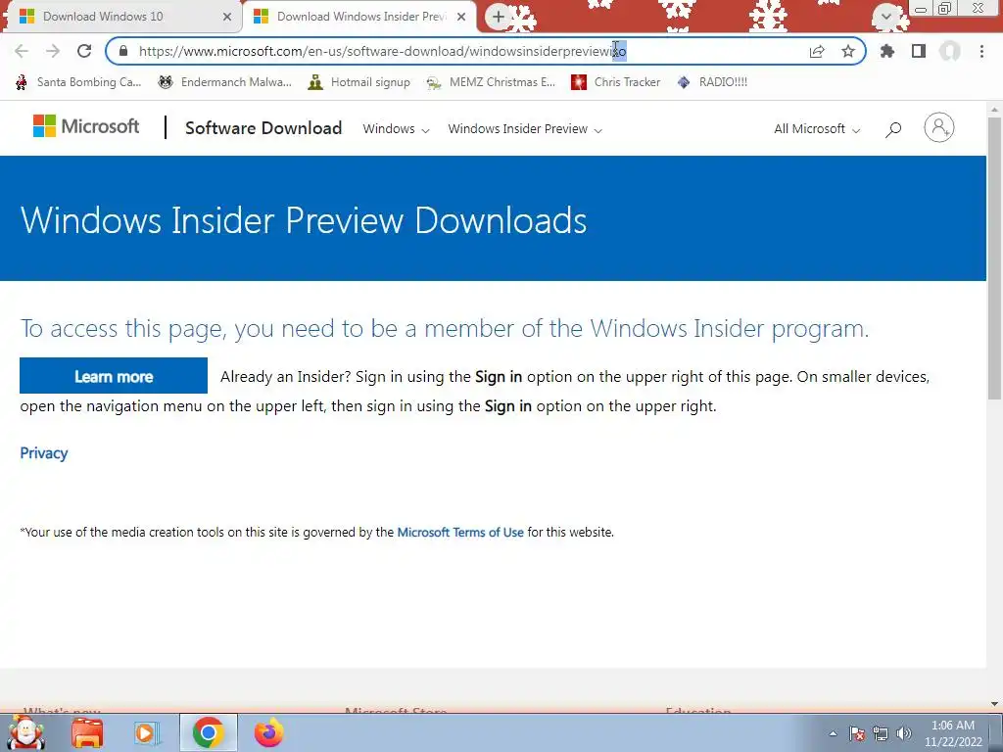The width and height of the screenshot is (1003, 752).
Task: Open a new tab with the plus button
Action: (499, 17)
